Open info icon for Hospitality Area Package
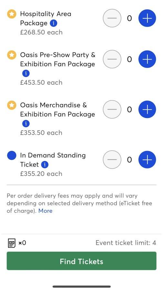This screenshot has height=291, width=163. [54, 23]
